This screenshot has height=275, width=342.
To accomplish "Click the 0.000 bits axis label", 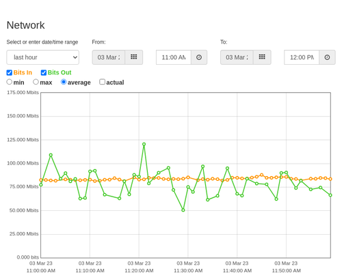I will pyautogui.click(x=28, y=257).
